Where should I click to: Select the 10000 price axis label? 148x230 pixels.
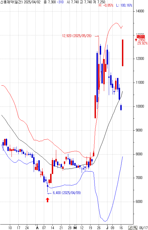140,106
